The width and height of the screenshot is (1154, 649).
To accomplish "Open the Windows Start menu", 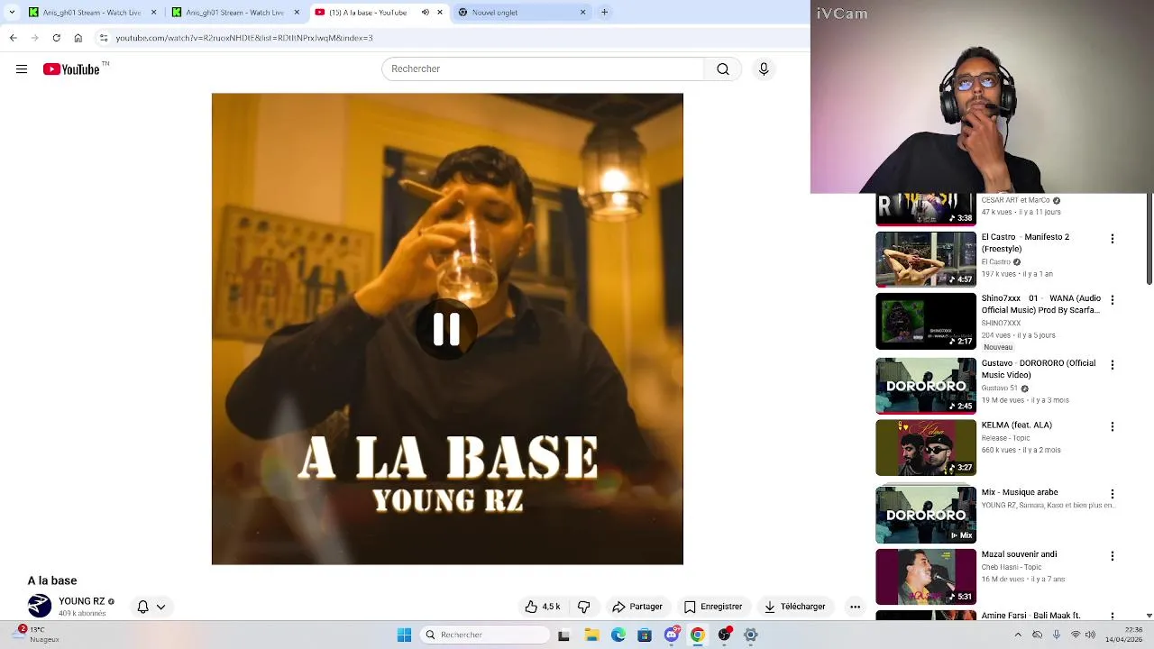I will point(405,635).
